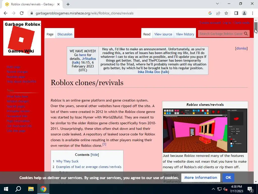Open Main page in sidebar
Viewport: 258px width, 194px height.
14,67
